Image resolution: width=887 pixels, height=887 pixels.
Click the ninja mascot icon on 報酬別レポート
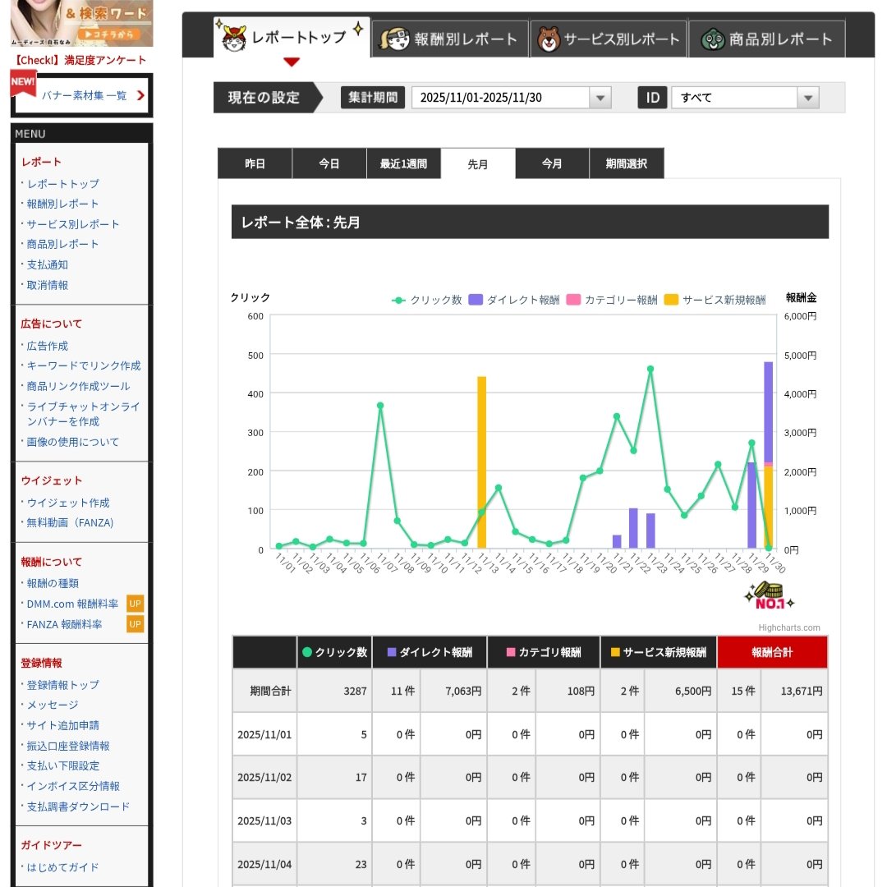[394, 39]
